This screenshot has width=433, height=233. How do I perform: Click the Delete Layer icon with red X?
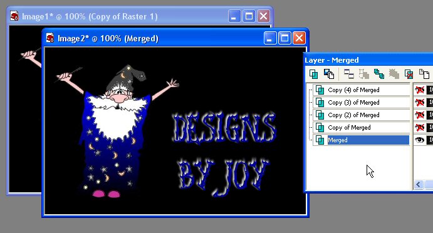click(409, 74)
